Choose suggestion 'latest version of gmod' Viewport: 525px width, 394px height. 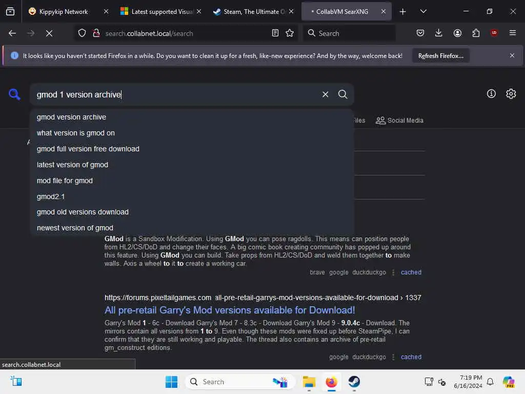(x=192, y=165)
